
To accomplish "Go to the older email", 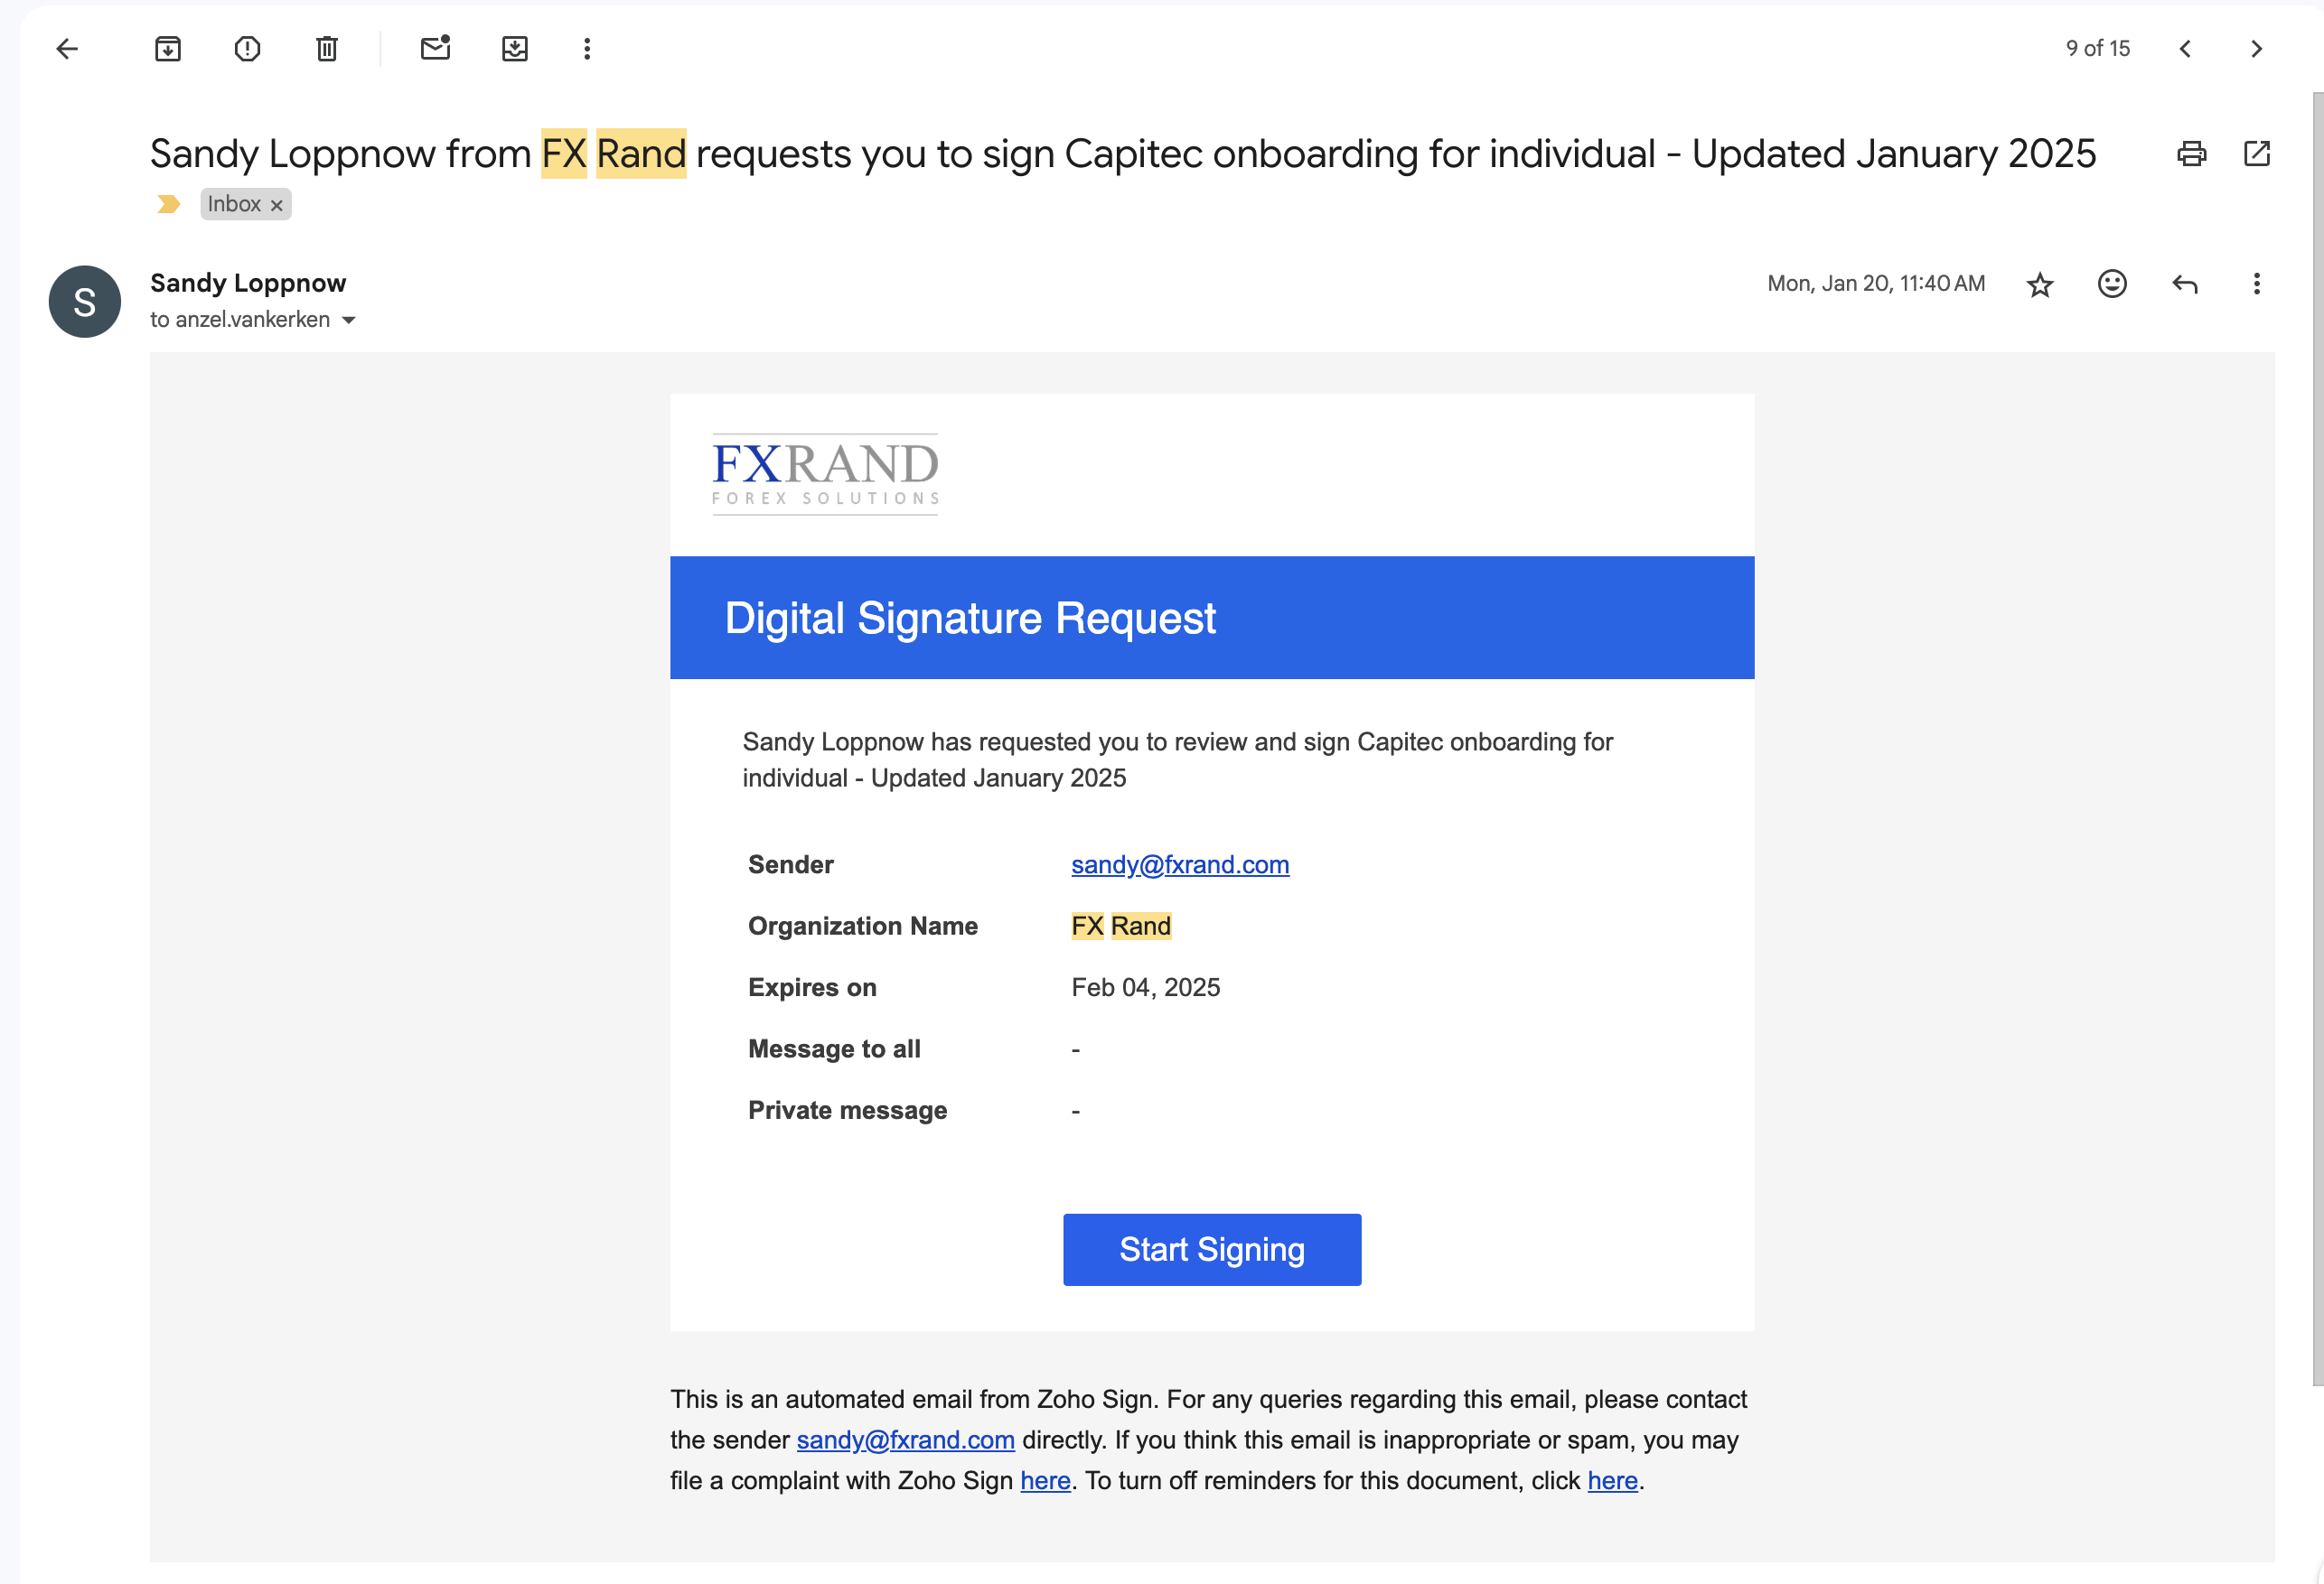I will [x=2257, y=48].
